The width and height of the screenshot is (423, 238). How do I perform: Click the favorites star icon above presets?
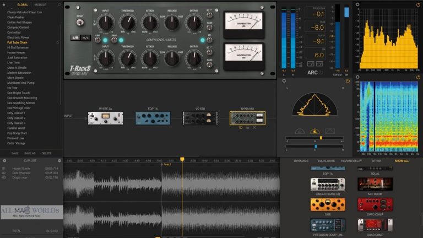click(x=4, y=5)
